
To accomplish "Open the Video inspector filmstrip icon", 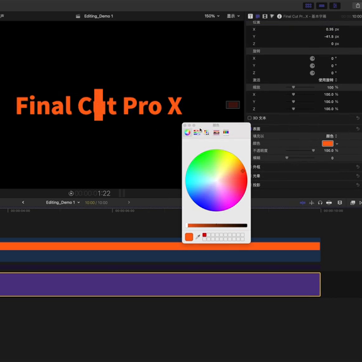I will coord(265,16).
